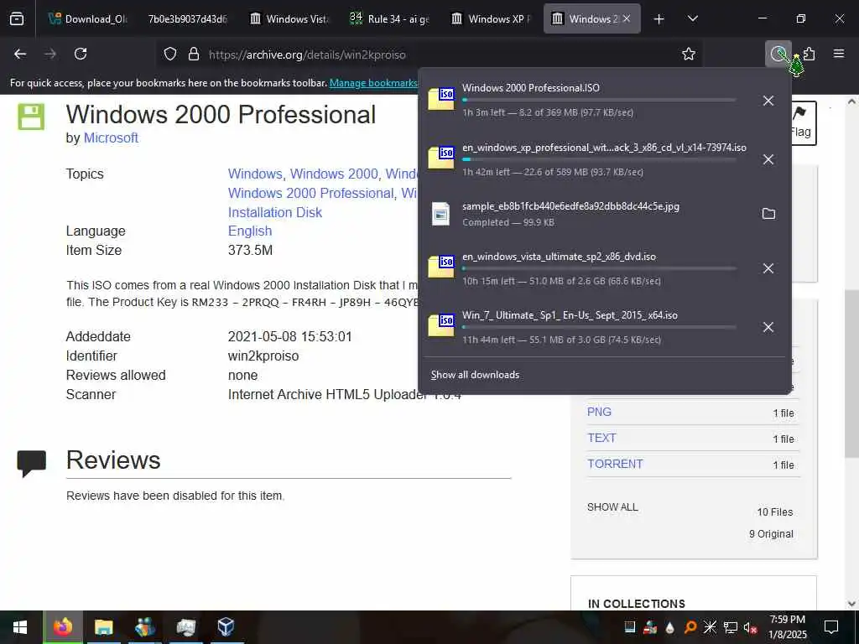Close the active Windows 2000 tab
This screenshot has height=644, width=859.
click(x=627, y=18)
